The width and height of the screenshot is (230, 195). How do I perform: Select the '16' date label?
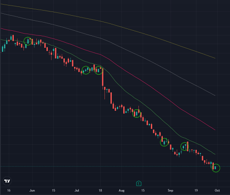click(9, 190)
